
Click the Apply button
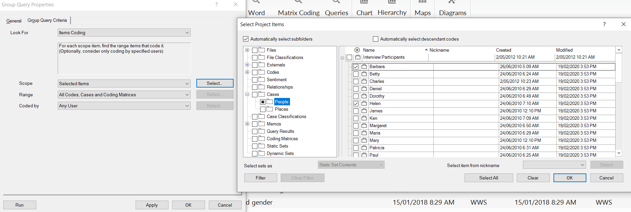tap(152, 205)
